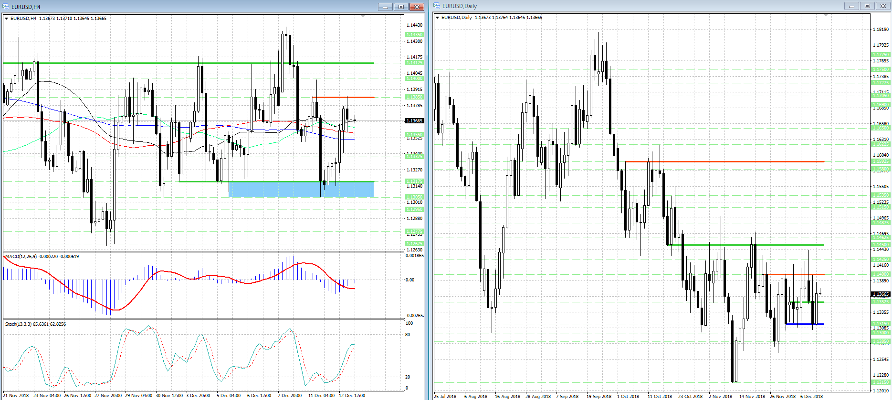This screenshot has width=892, height=400.
Task: Click the EURUSD,H4 window chart icon
Action: (6, 7)
